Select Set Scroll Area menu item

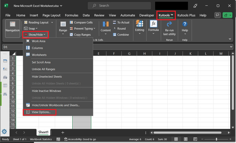pyautogui.click(x=58, y=62)
